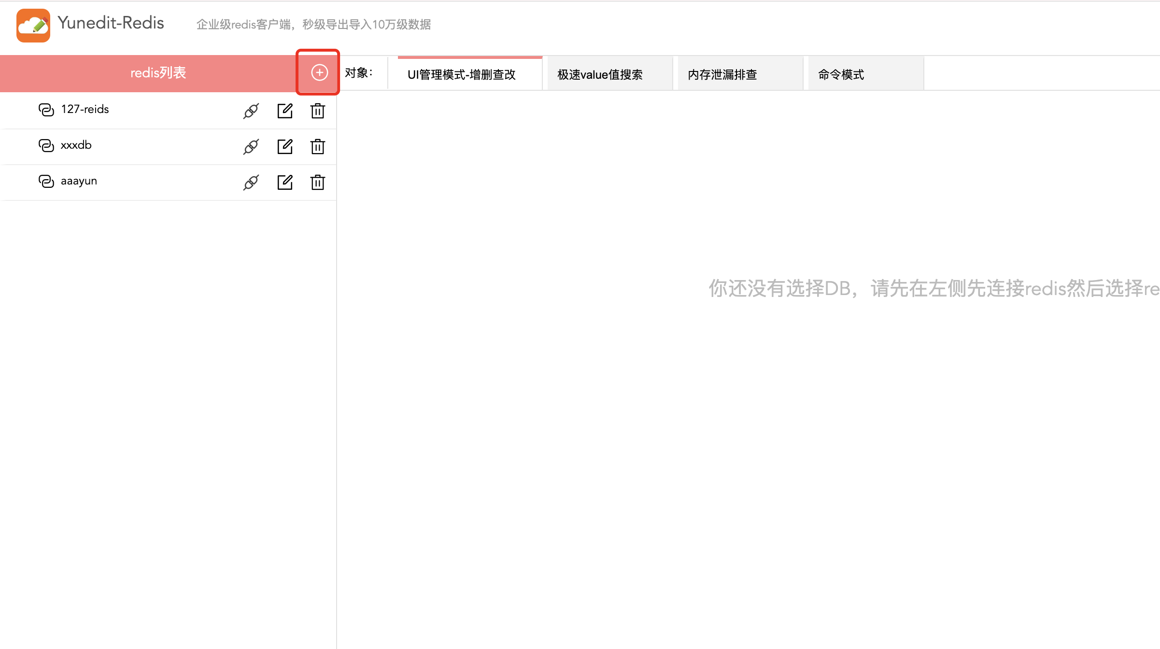This screenshot has width=1160, height=649.
Task: Delete the aaayun connection trash icon
Action: [317, 182]
